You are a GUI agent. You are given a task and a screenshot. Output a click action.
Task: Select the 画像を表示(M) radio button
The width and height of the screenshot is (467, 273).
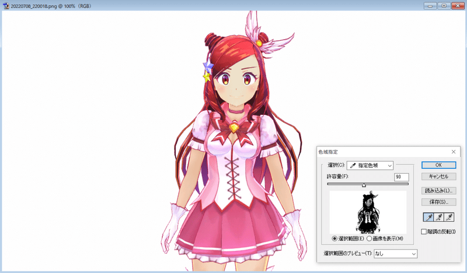click(x=369, y=239)
